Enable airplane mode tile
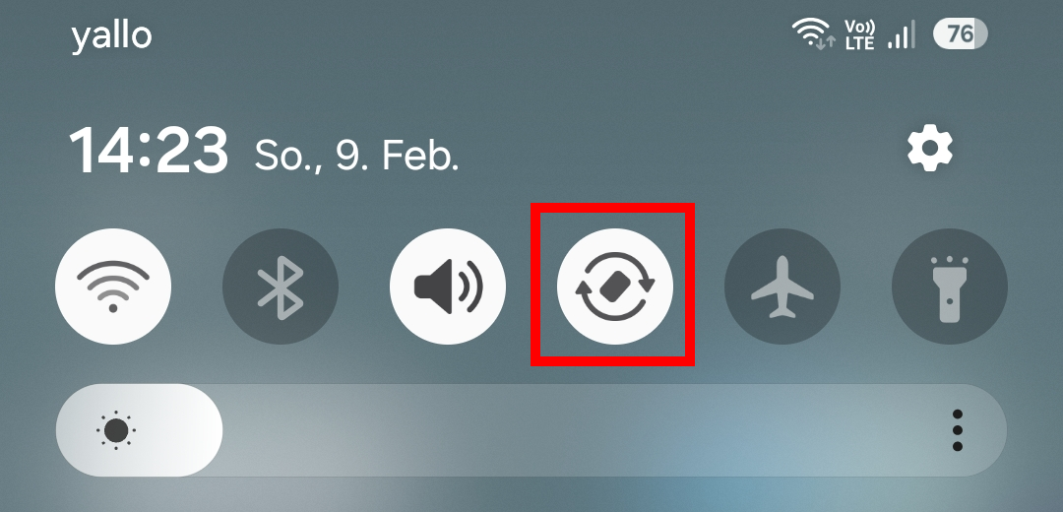 [782, 287]
